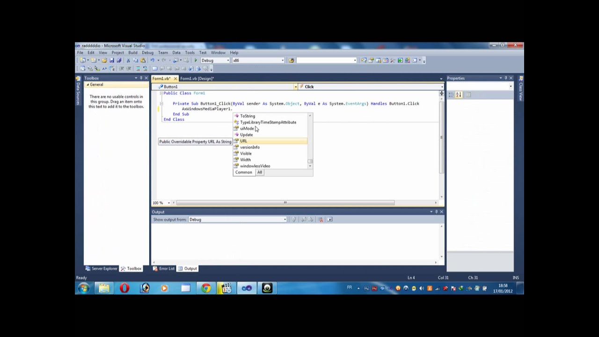599x337 pixels.
Task: Click the Save All toolbar icon
Action: coord(119,60)
